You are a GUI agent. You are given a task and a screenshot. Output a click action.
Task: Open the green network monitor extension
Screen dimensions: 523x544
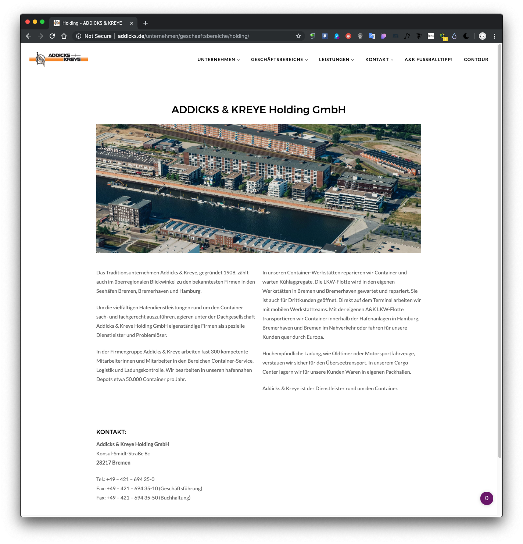pyautogui.click(x=313, y=36)
